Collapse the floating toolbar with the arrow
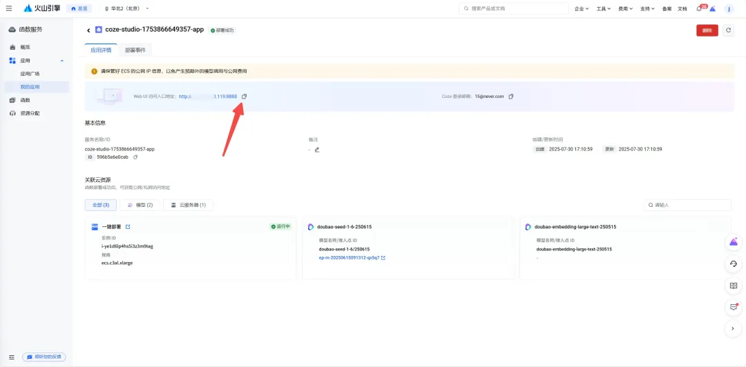746x367 pixels. click(733, 328)
